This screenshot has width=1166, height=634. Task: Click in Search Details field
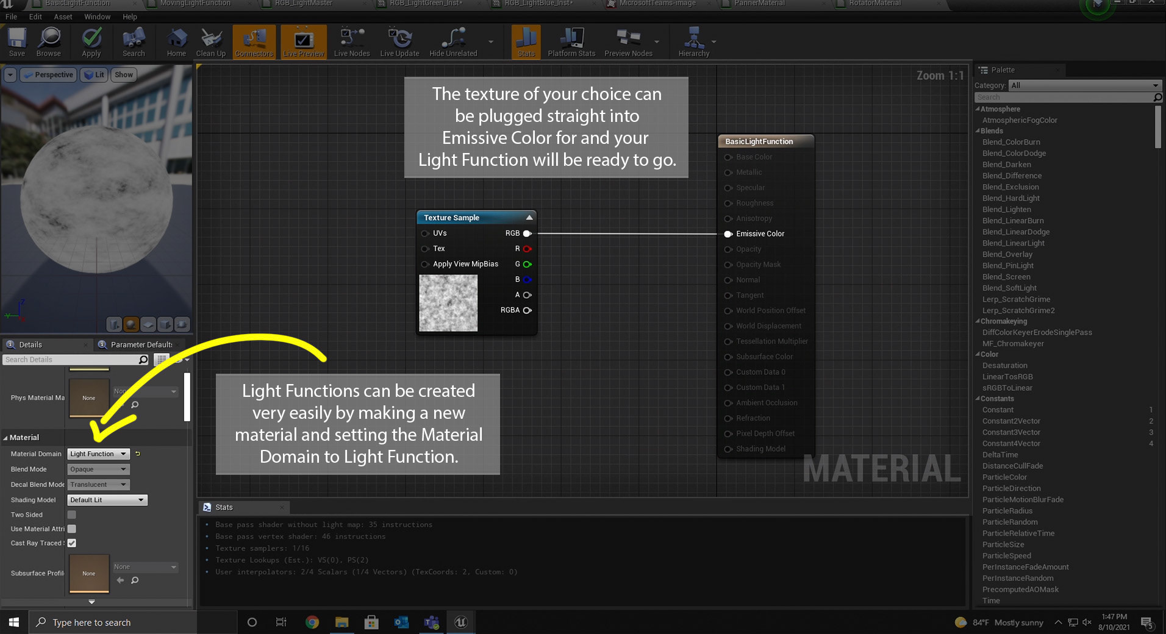[76, 360]
